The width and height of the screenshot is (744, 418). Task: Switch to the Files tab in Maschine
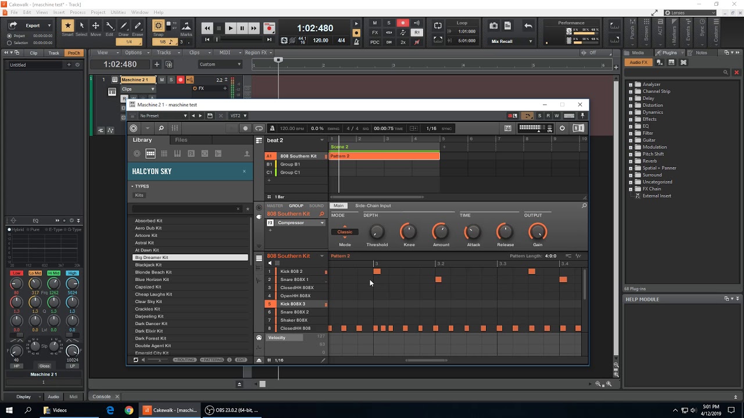(x=181, y=140)
